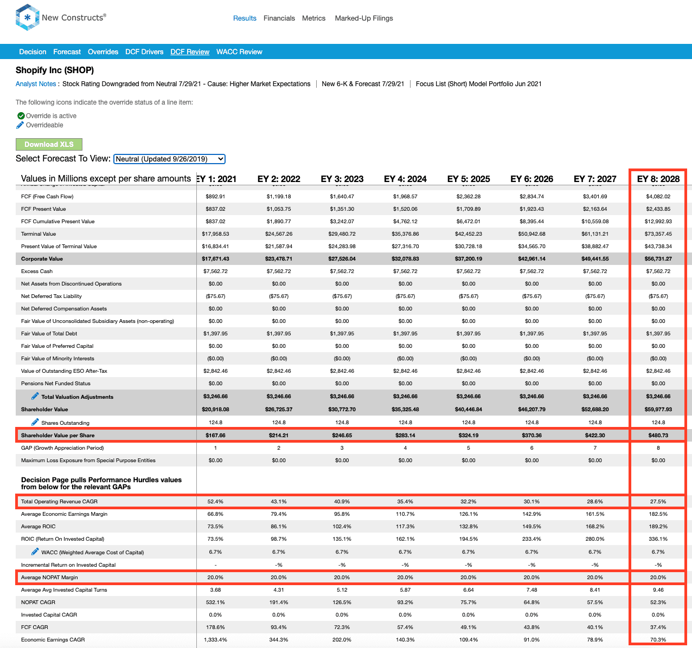Click the 'Net Deferred Tax Liability' row label

point(52,296)
